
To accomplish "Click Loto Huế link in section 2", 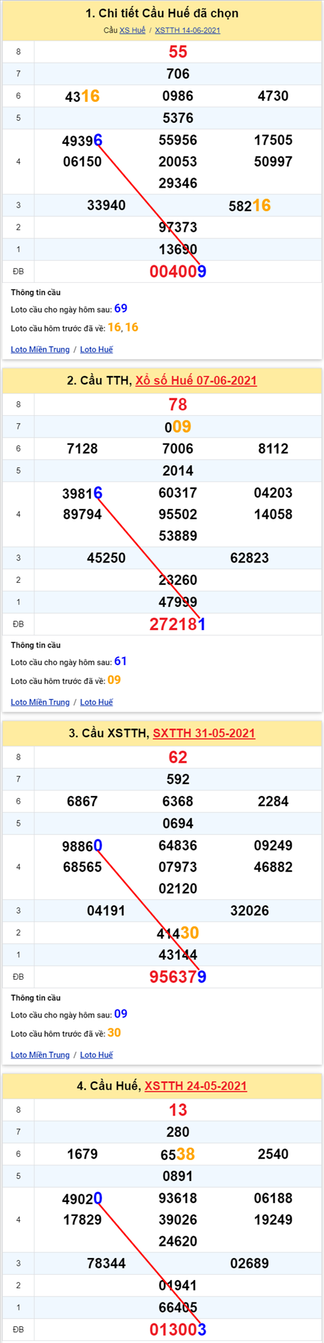I will pyautogui.click(x=97, y=702).
